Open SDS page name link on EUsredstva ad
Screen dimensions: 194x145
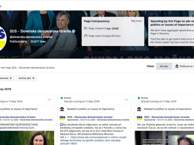point(90,117)
